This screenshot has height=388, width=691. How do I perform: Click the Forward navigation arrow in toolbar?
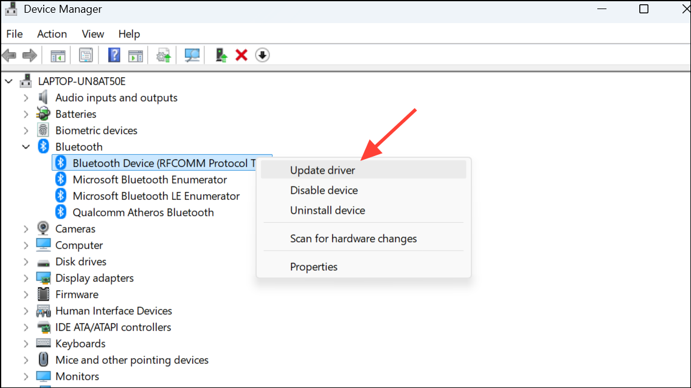(x=29, y=55)
